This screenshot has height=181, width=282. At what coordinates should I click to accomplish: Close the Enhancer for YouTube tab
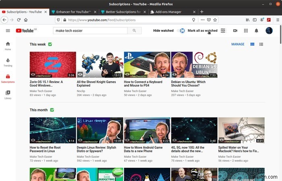tap(95, 12)
